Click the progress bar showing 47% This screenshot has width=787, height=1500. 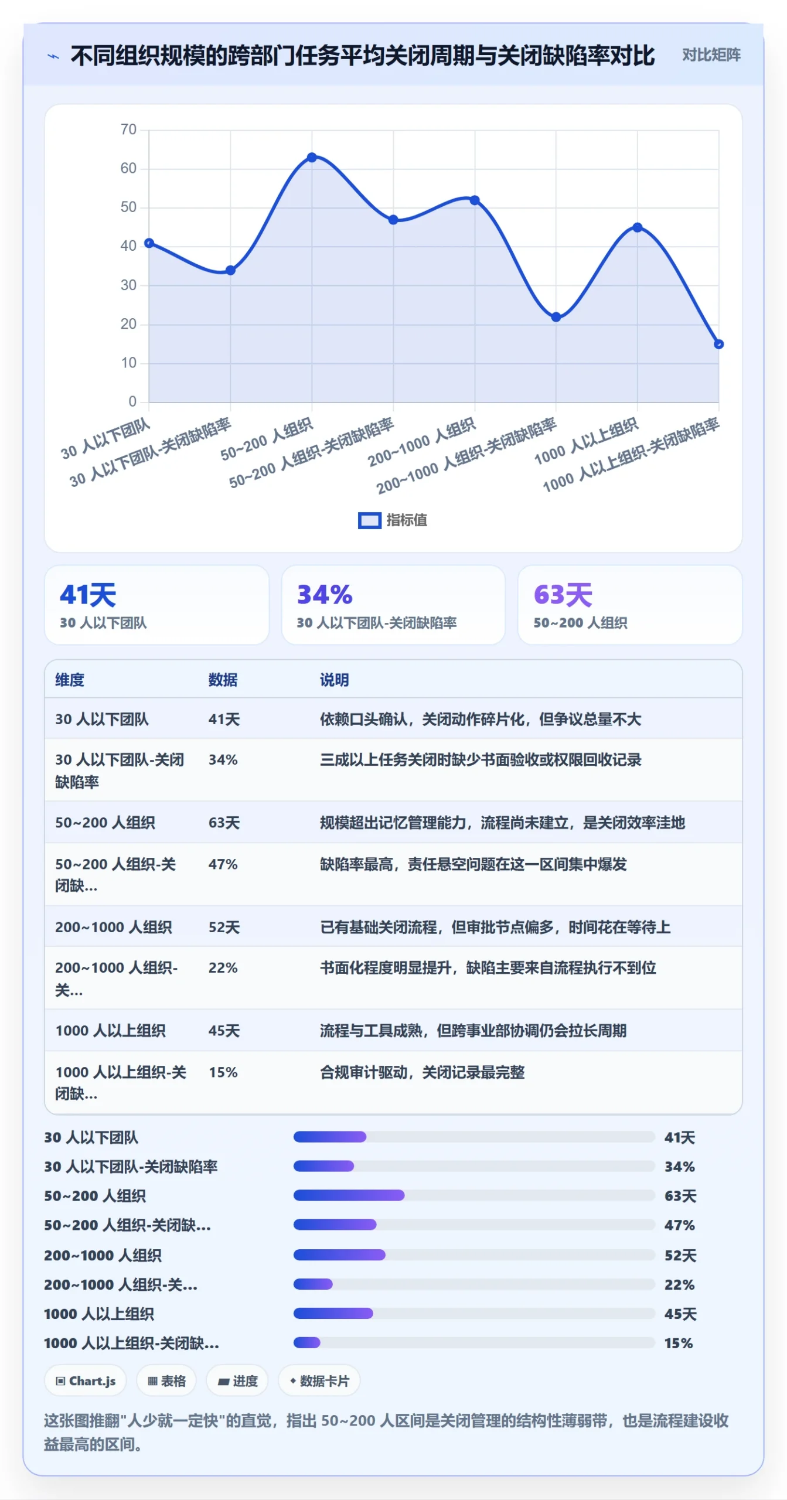(474, 1225)
